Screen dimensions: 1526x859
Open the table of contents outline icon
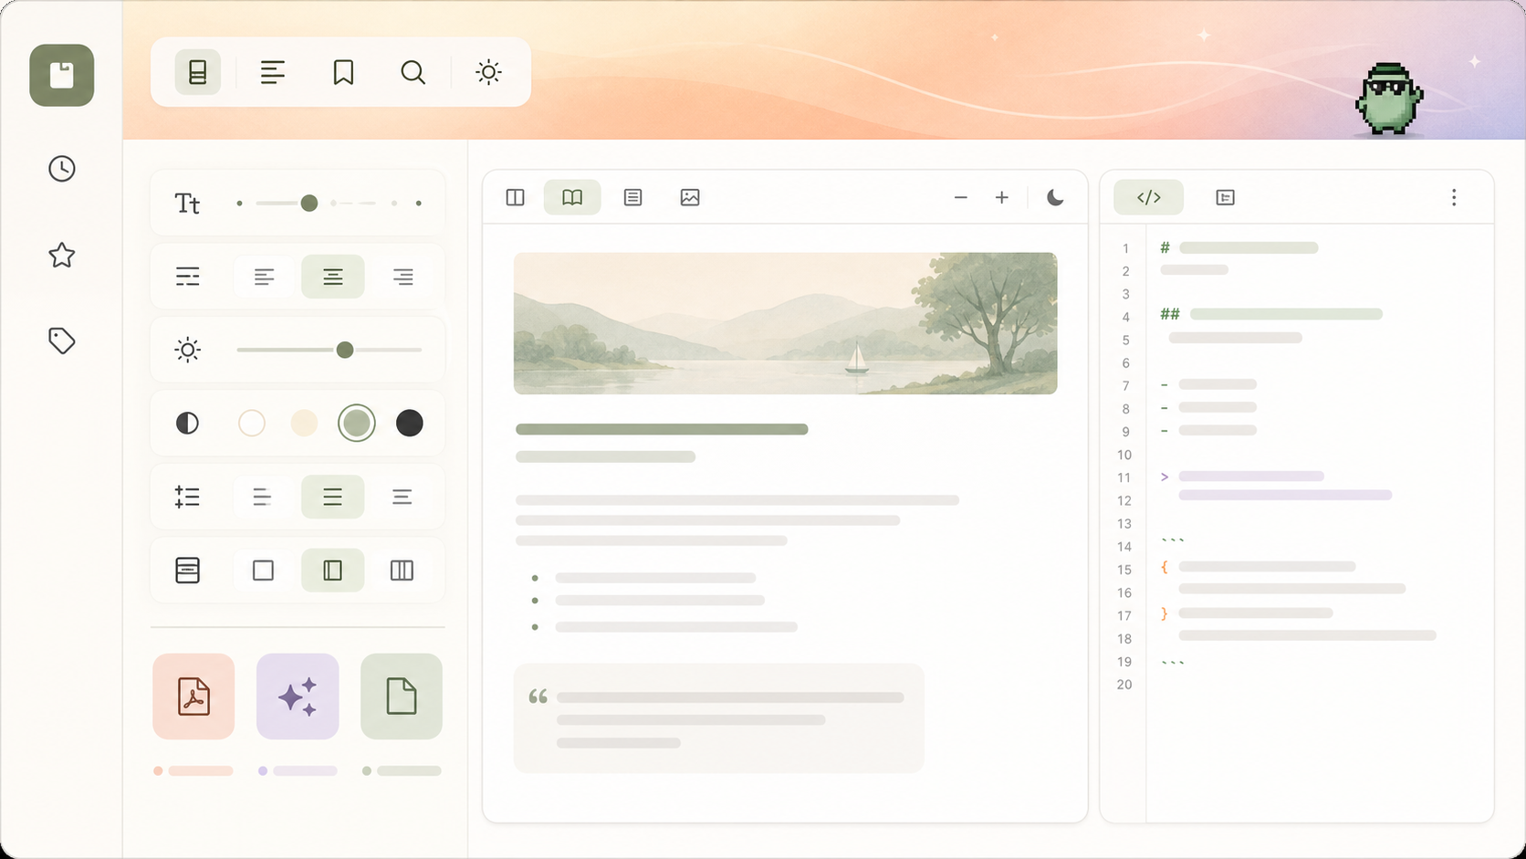click(x=273, y=72)
